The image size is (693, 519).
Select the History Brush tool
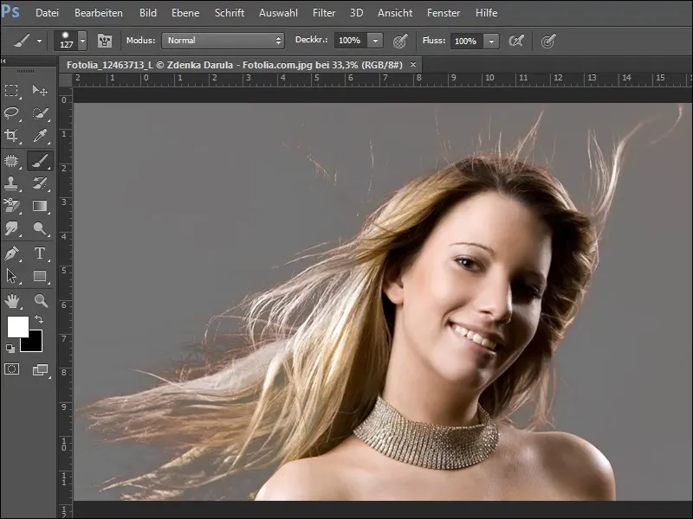coord(40,183)
